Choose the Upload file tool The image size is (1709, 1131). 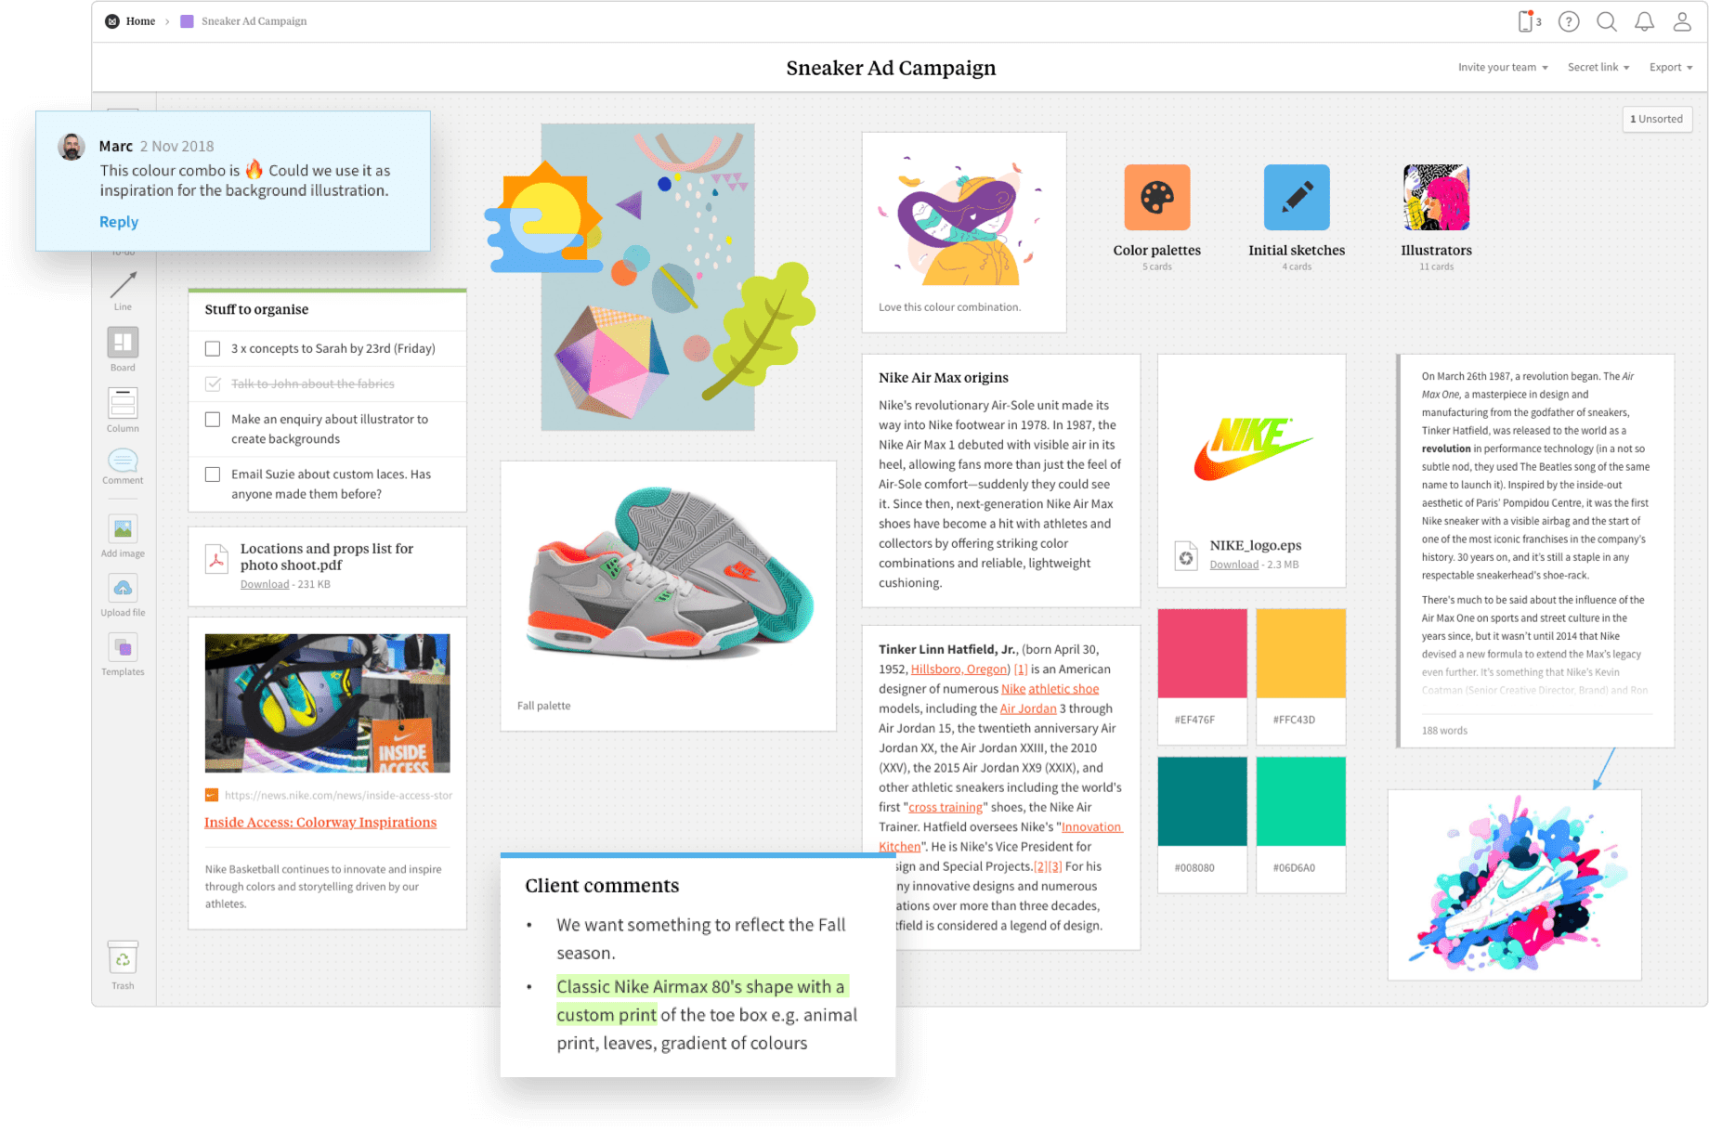(123, 595)
